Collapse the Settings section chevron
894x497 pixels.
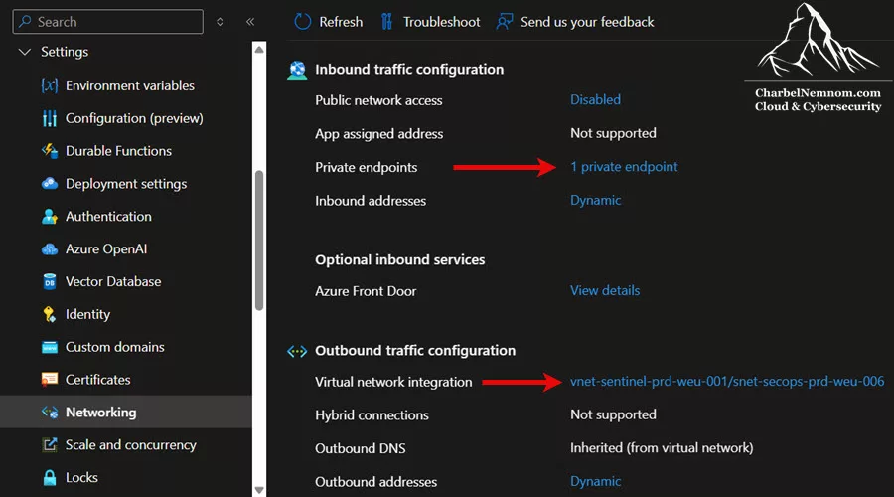25,52
